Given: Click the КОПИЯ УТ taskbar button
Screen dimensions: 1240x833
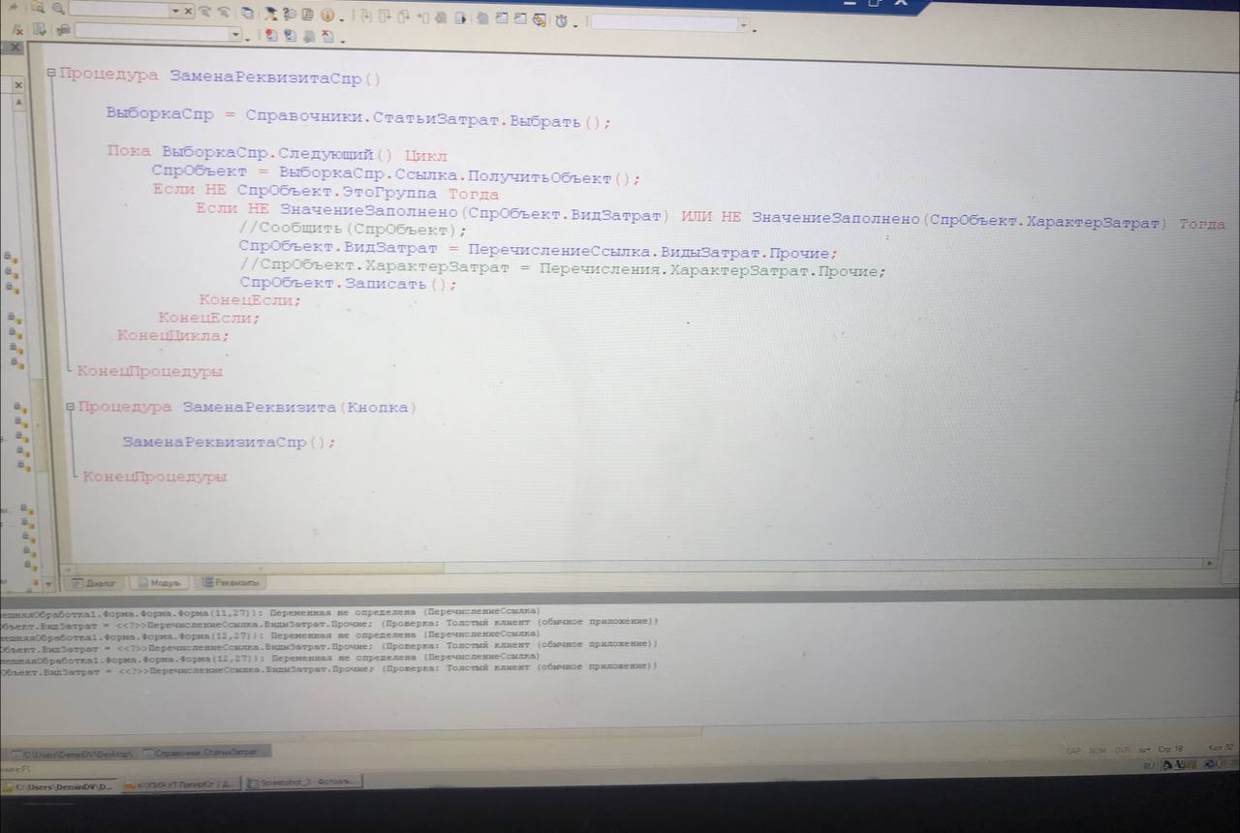Looking at the screenshot, I should point(182,783).
